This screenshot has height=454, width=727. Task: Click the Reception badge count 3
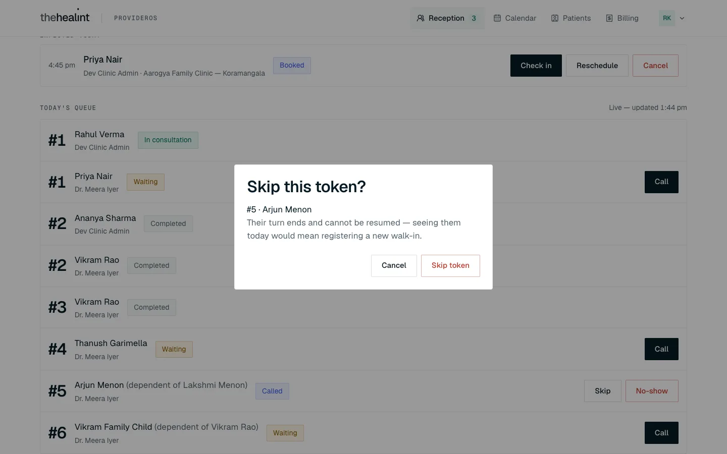[474, 18]
